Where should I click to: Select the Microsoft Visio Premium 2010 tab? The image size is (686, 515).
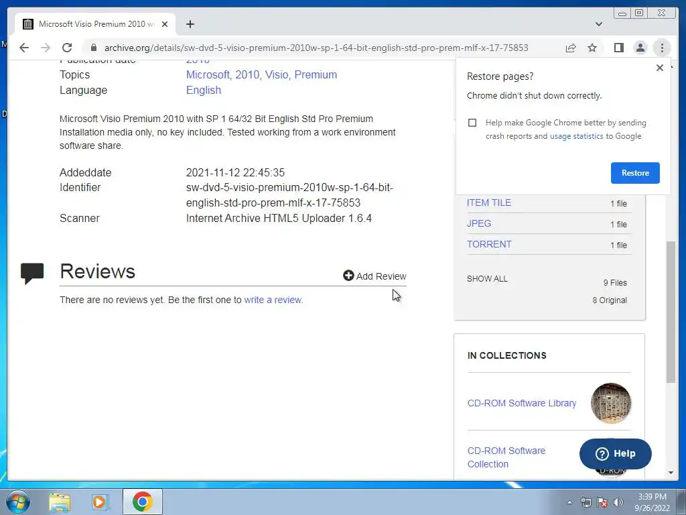point(95,24)
